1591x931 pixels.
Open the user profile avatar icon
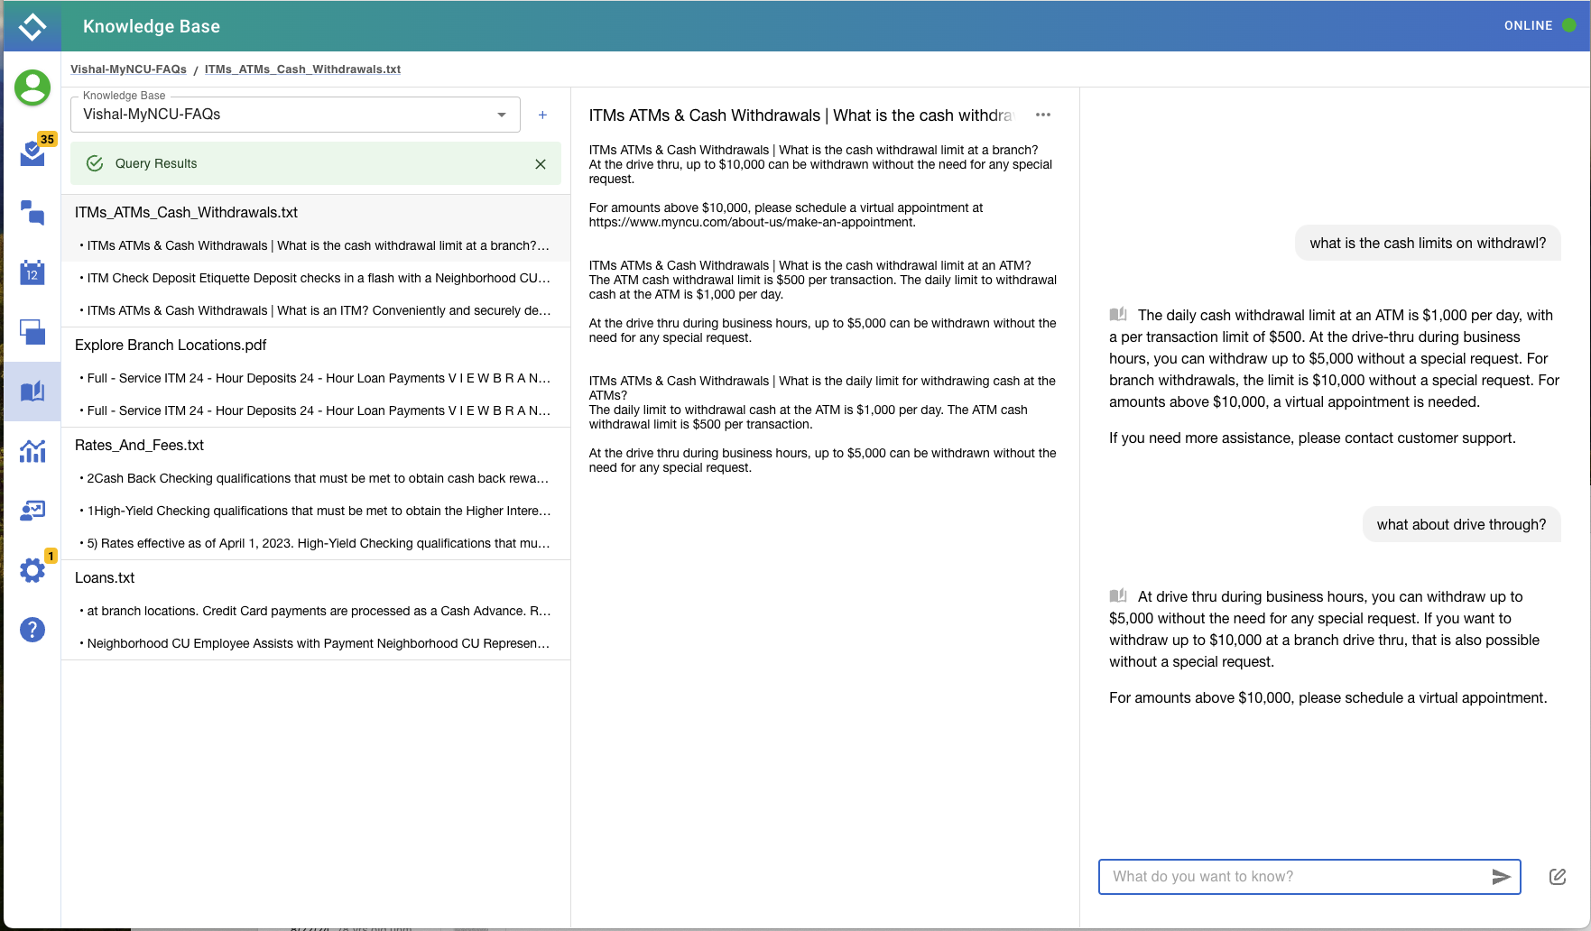pos(32,88)
